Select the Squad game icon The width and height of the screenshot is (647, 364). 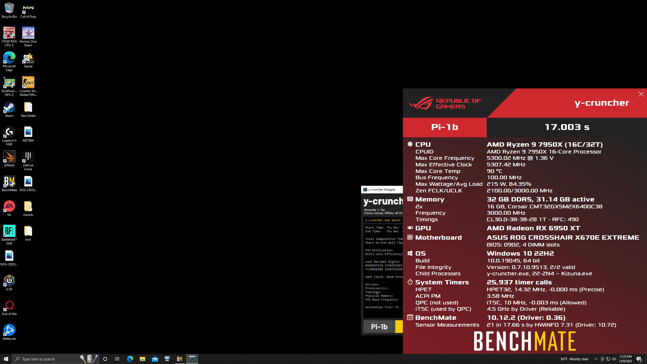pos(28,60)
